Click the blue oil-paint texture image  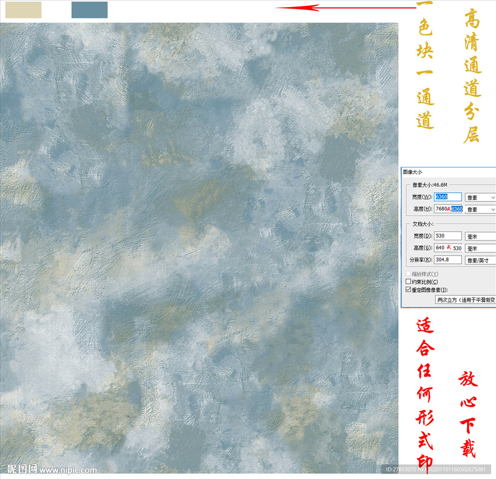click(199, 248)
